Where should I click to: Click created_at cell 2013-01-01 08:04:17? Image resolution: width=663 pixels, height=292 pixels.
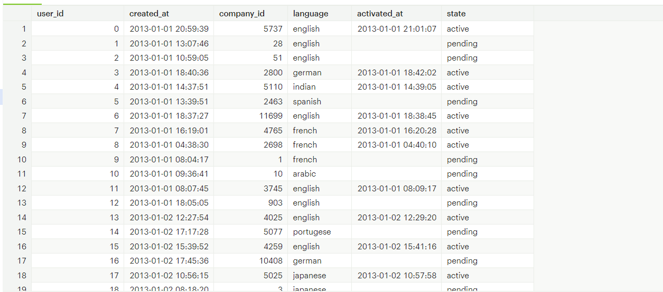point(169,159)
